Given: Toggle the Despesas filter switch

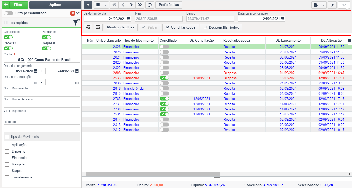Looking at the screenshot, I should (x=46, y=48).
